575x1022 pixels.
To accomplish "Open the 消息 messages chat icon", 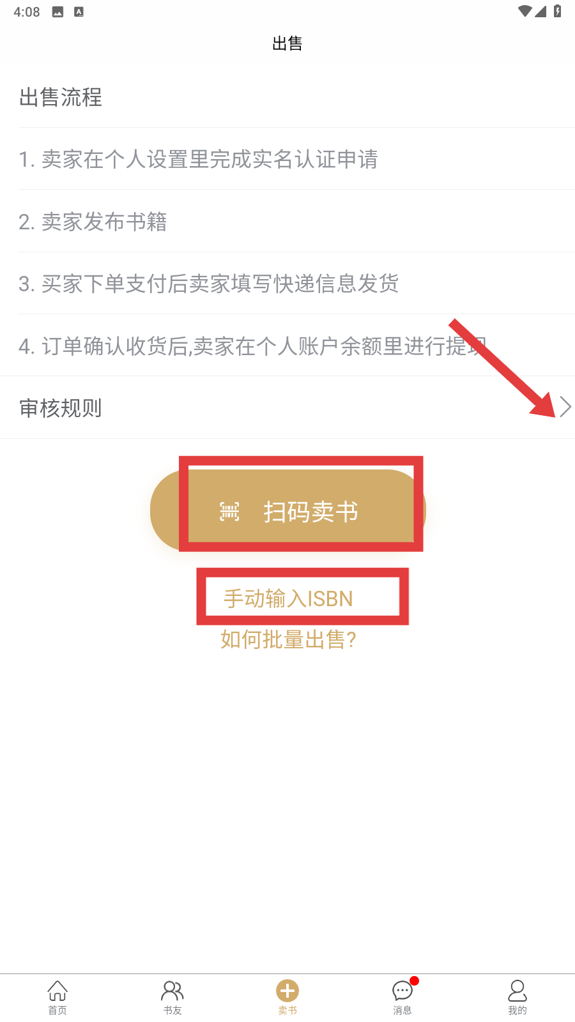I will tap(402, 991).
